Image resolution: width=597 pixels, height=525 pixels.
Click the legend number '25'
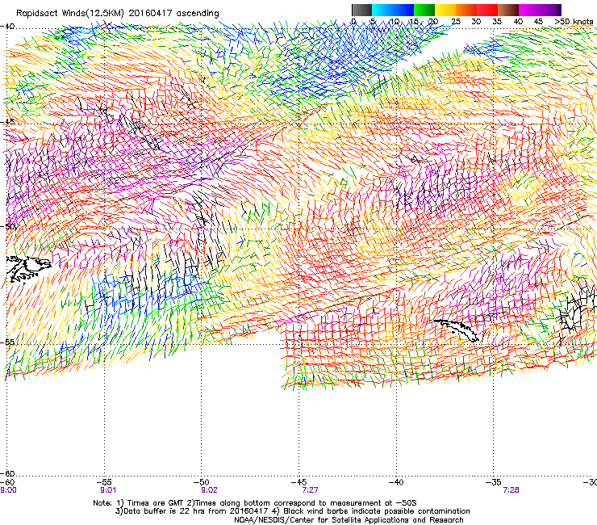click(455, 22)
